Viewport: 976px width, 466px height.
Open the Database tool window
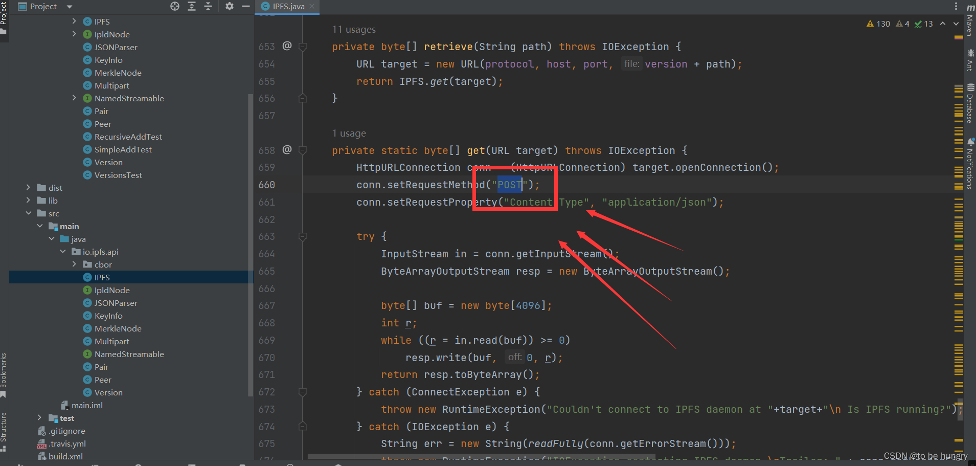[x=970, y=103]
